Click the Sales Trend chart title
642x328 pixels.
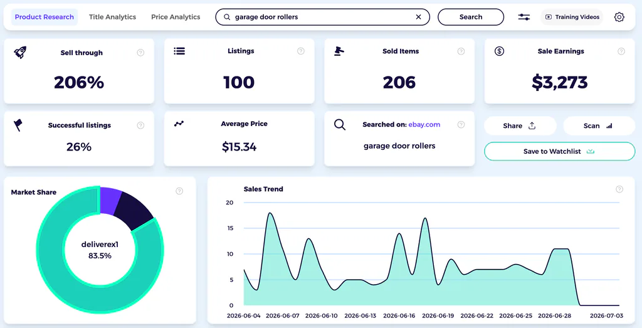[263, 189]
